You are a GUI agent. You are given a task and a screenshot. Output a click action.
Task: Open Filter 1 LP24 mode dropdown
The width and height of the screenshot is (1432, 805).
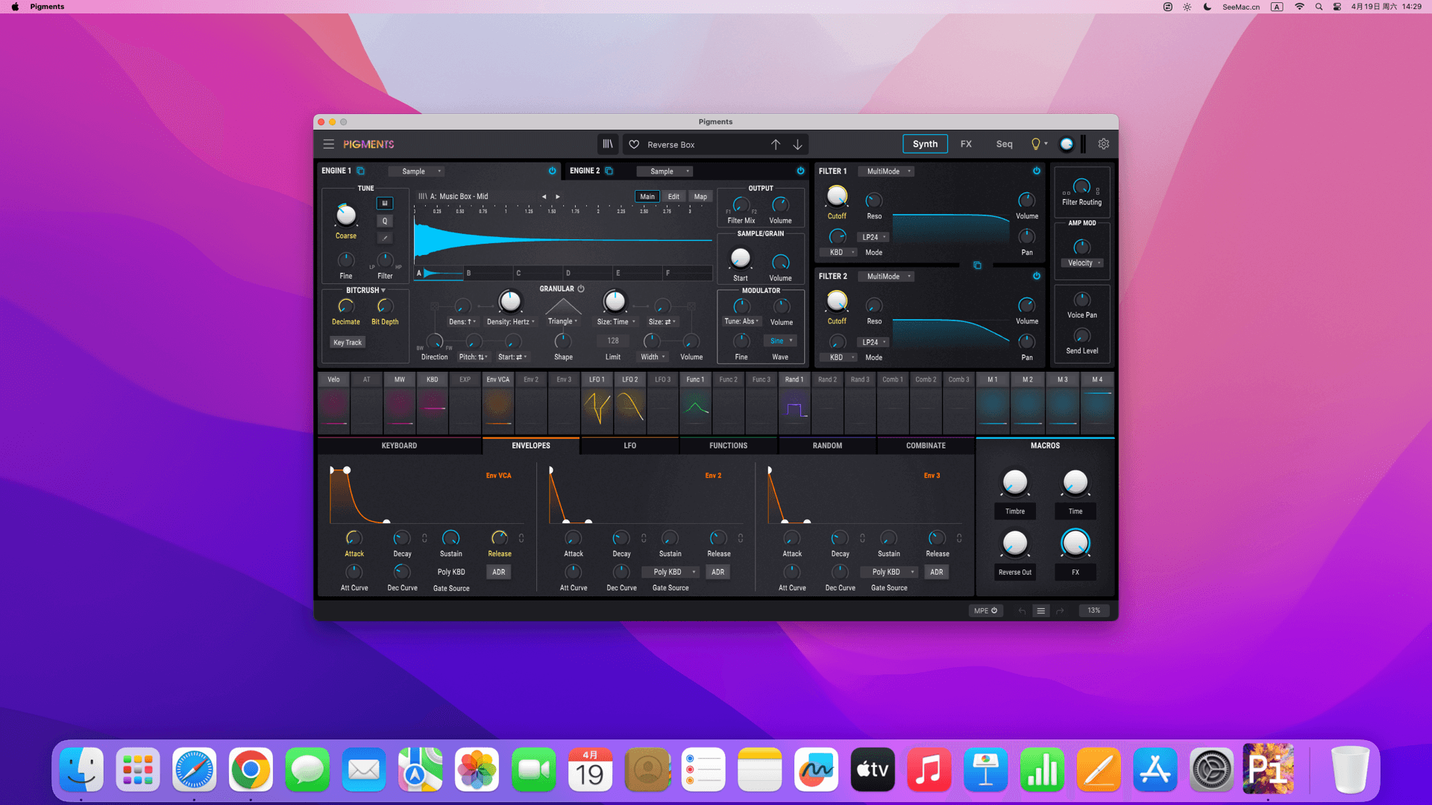coord(874,237)
